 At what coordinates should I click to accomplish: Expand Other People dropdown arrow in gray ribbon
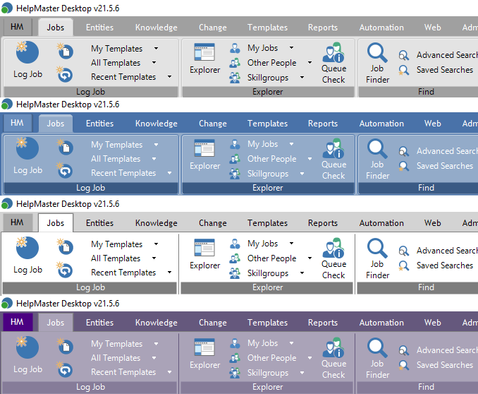[310, 63]
